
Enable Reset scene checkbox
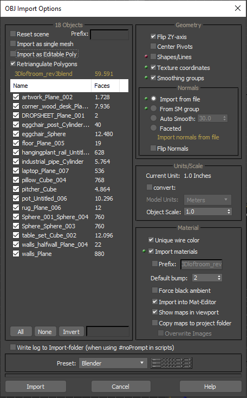pyautogui.click(x=13, y=34)
